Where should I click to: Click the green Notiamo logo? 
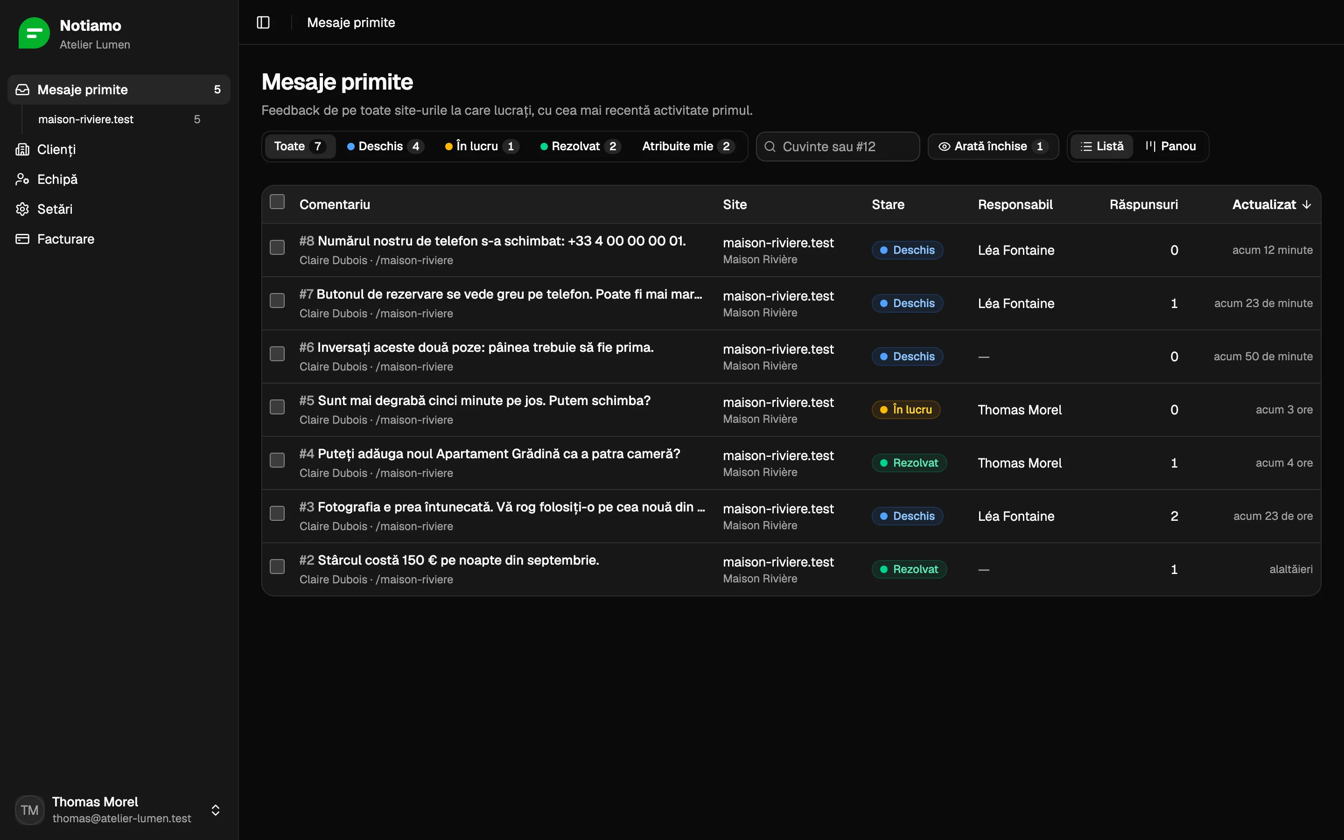click(x=34, y=33)
